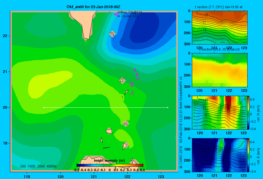Click latitude label 21 on main map
The height and width of the screenshot is (179, 263).
5,72
